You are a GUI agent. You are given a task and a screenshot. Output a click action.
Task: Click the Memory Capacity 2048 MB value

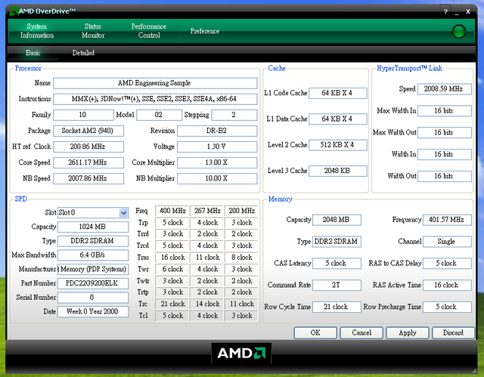tap(337, 220)
